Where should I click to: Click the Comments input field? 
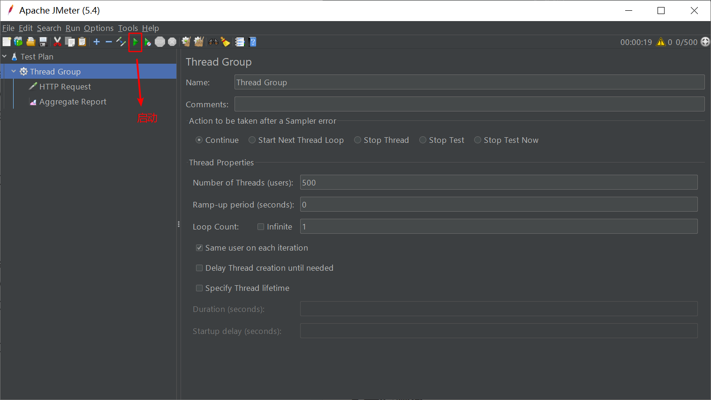click(469, 104)
